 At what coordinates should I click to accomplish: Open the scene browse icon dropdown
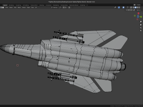tap(135, 5)
